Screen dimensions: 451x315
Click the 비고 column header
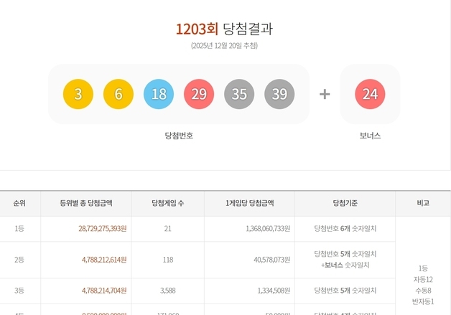[x=423, y=203]
